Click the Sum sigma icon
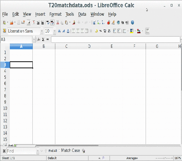This screenshot has height=161, width=182. tap(43, 39)
